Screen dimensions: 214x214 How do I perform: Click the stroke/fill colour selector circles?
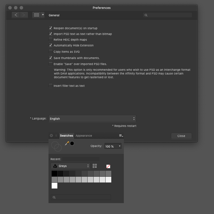56,146
